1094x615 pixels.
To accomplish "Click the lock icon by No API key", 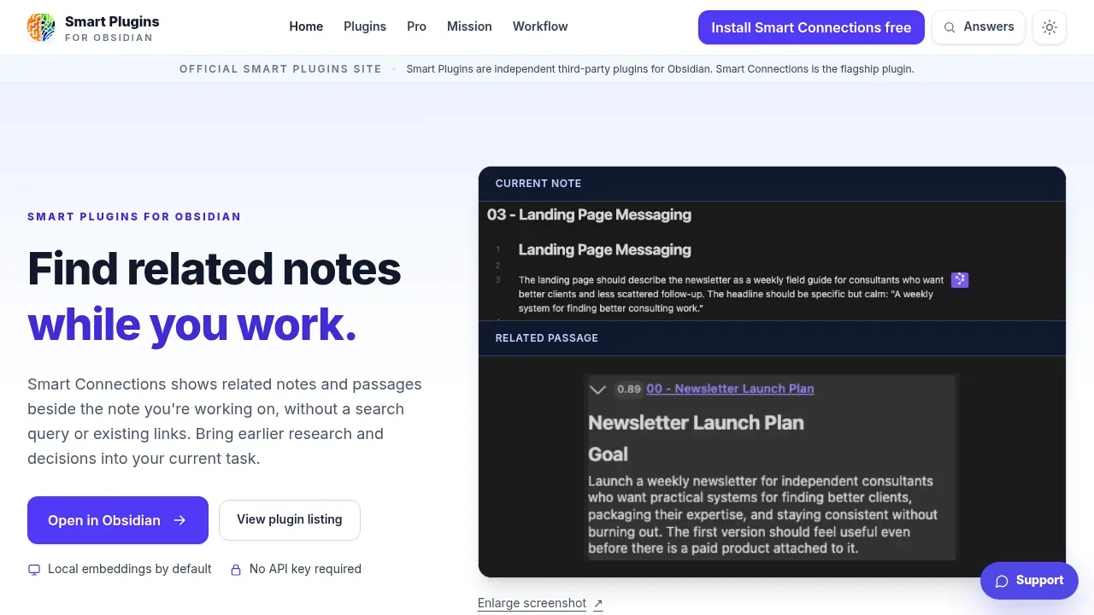I will coord(236,570).
